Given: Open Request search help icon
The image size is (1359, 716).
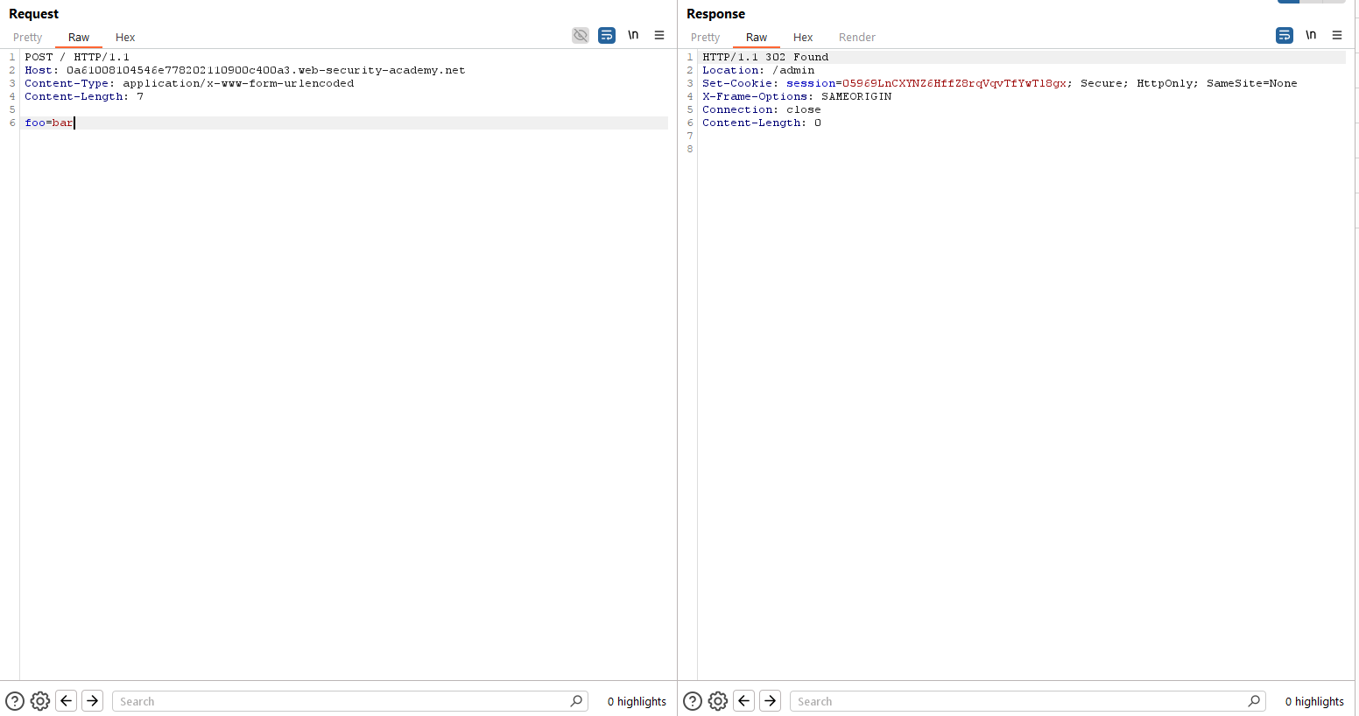Looking at the screenshot, I should (x=15, y=701).
